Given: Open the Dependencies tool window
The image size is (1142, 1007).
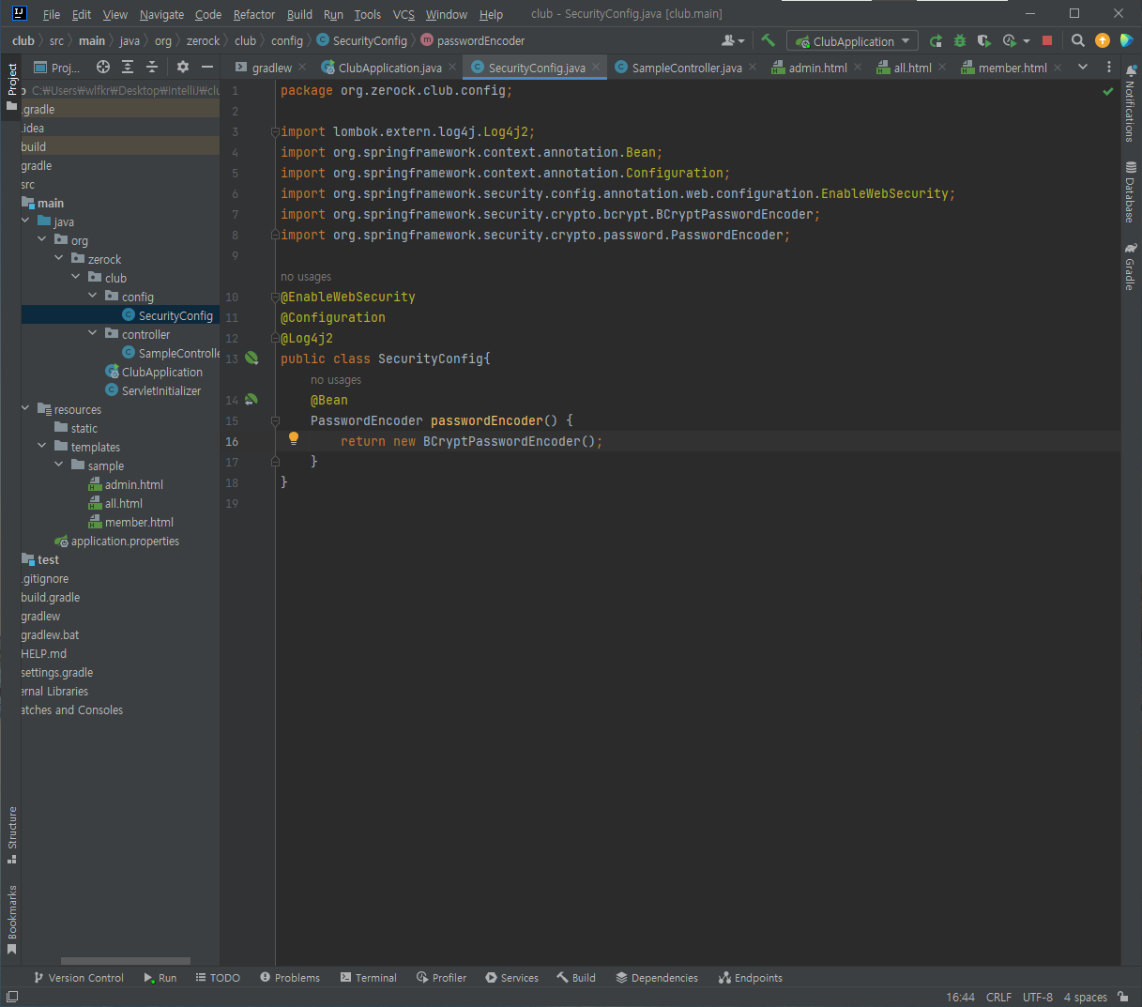Looking at the screenshot, I should pyautogui.click(x=657, y=978).
